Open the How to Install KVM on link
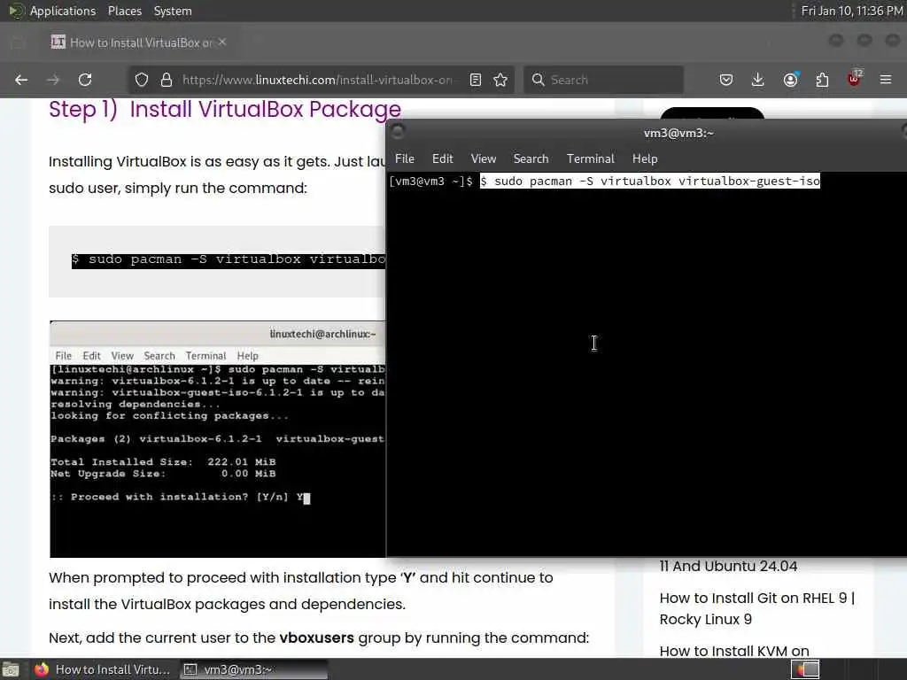The width and height of the screenshot is (907, 680). 734,651
